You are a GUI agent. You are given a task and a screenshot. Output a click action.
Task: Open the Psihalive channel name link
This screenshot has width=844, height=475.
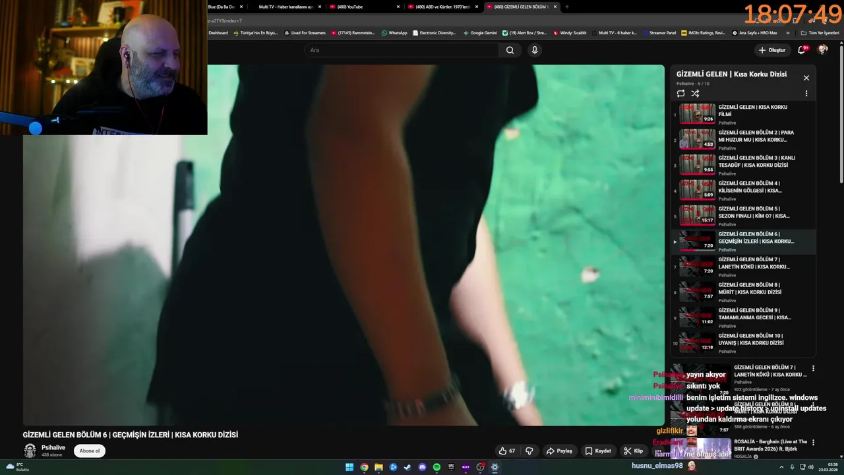[x=53, y=448]
